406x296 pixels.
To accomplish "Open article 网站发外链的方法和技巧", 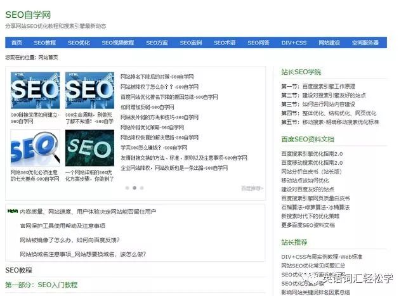I will (x=159, y=117).
